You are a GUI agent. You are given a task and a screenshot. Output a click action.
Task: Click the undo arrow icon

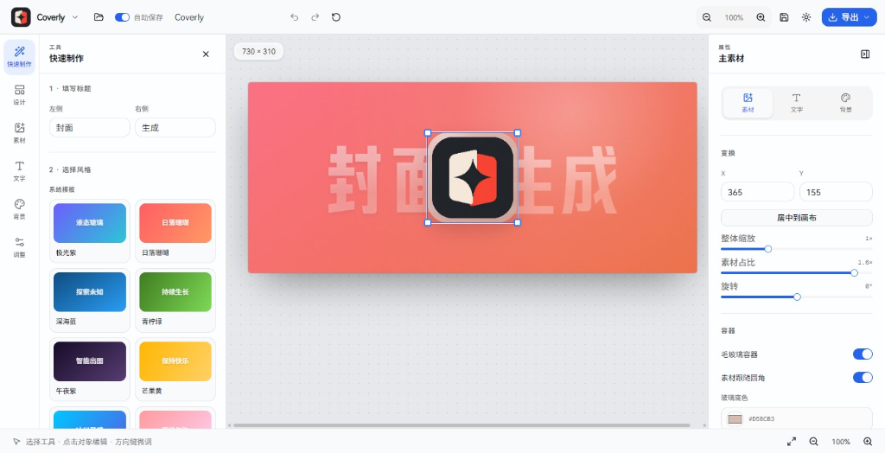click(294, 17)
